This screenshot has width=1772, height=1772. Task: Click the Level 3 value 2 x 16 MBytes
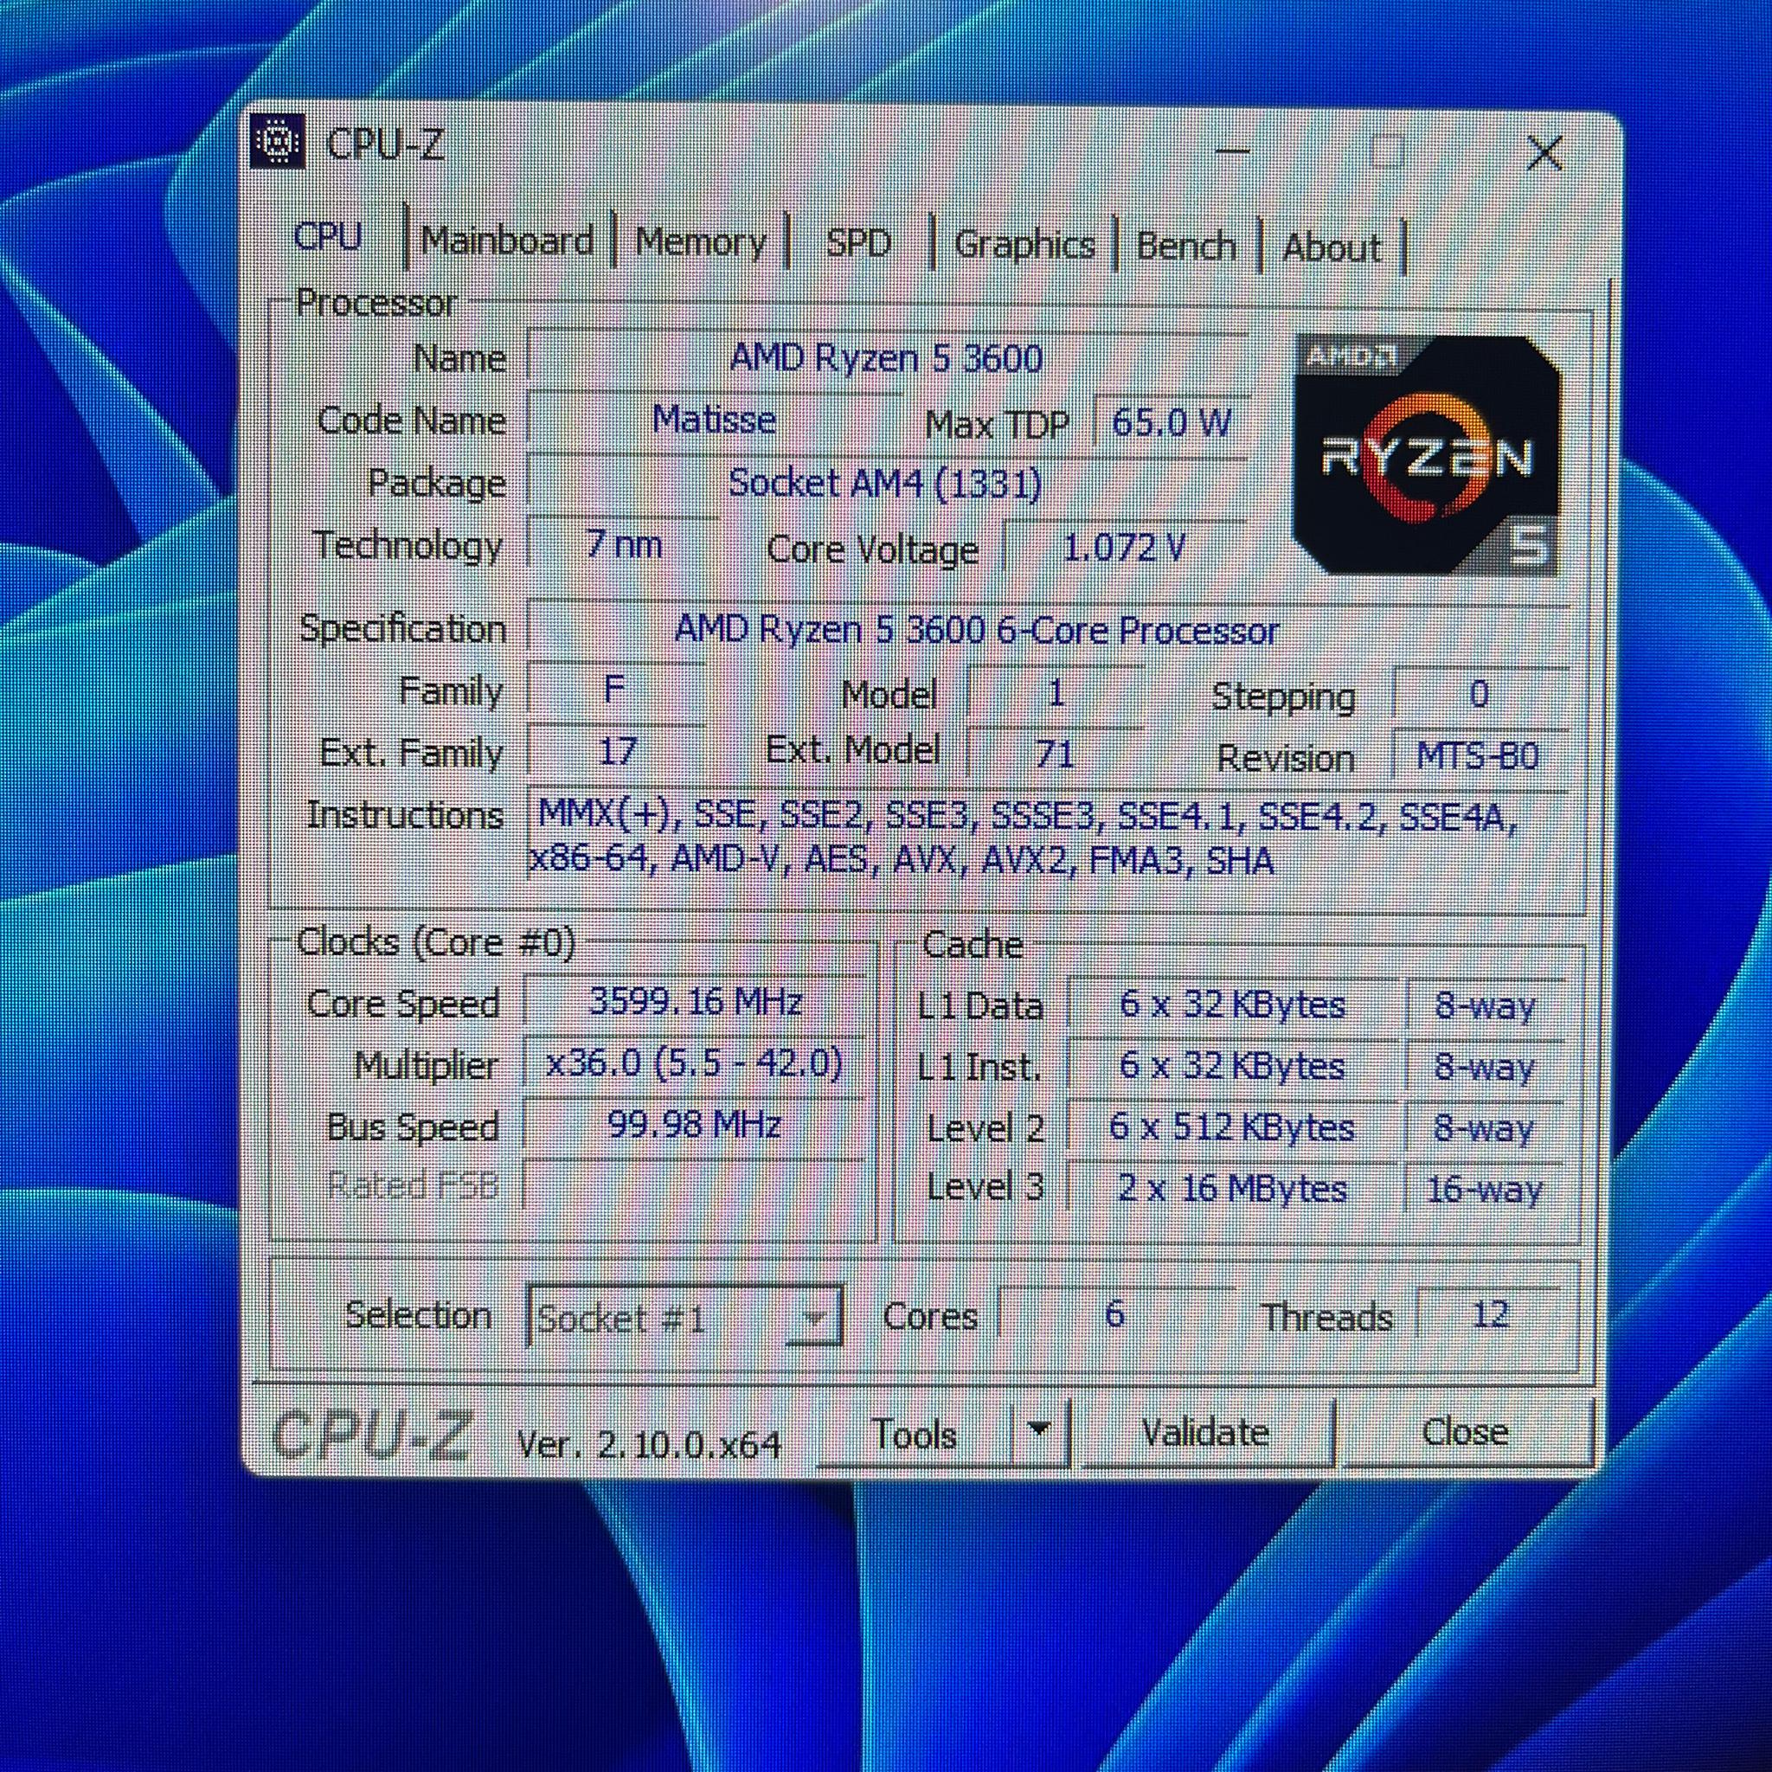click(x=1232, y=1189)
